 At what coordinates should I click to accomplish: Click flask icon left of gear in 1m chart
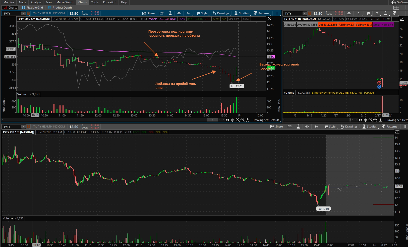coord(298,127)
